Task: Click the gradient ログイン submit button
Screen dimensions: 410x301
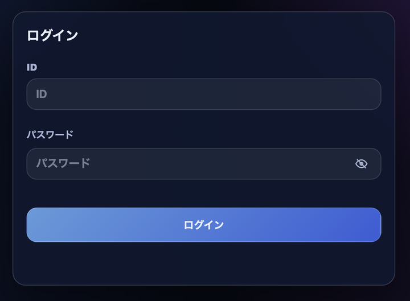Action: (203, 225)
